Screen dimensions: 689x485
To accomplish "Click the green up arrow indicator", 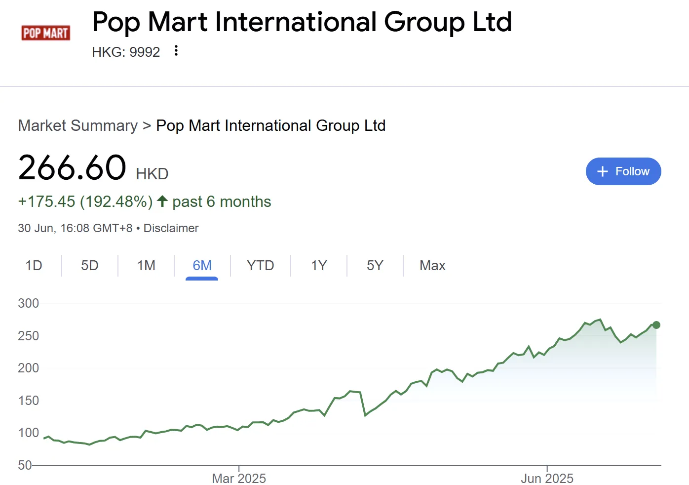I will [162, 201].
